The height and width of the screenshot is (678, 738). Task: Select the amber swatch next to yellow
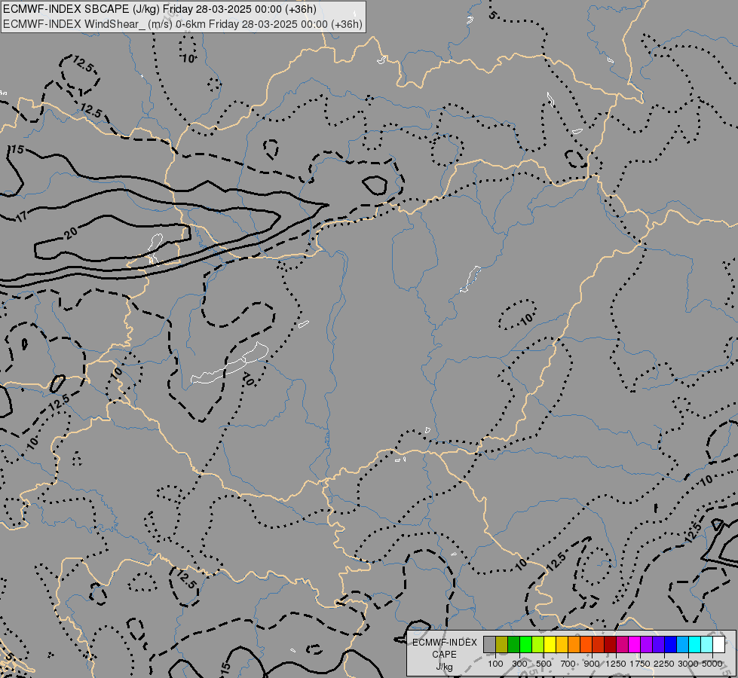click(562, 645)
